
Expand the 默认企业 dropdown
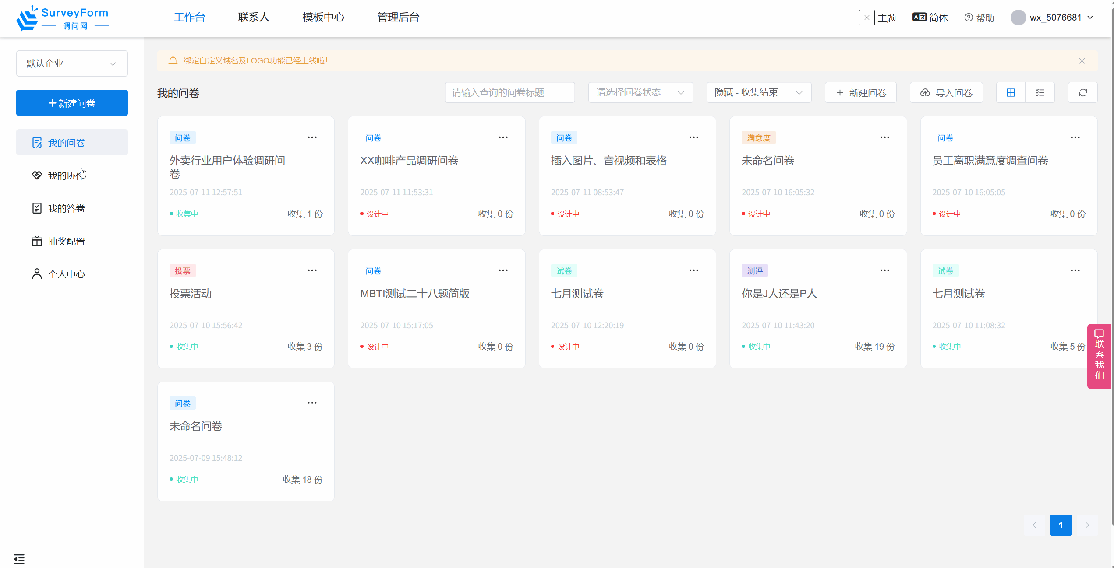72,63
